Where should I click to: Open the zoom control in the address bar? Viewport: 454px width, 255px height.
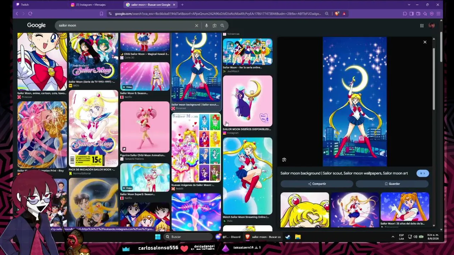pos(327,14)
